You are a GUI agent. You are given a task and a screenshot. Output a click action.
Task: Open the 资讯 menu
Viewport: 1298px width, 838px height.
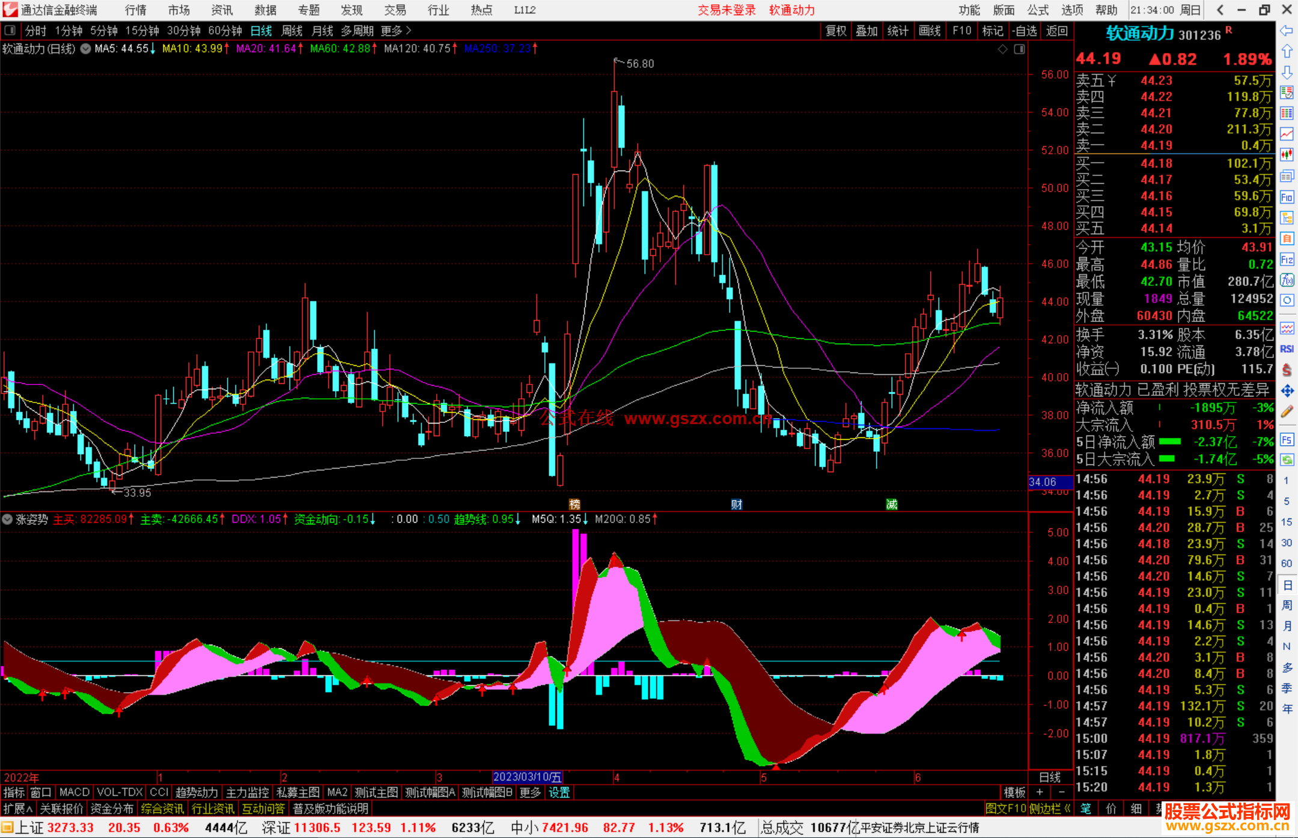(x=222, y=10)
